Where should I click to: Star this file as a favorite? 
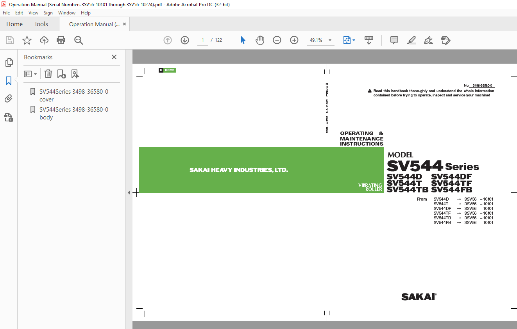(27, 40)
